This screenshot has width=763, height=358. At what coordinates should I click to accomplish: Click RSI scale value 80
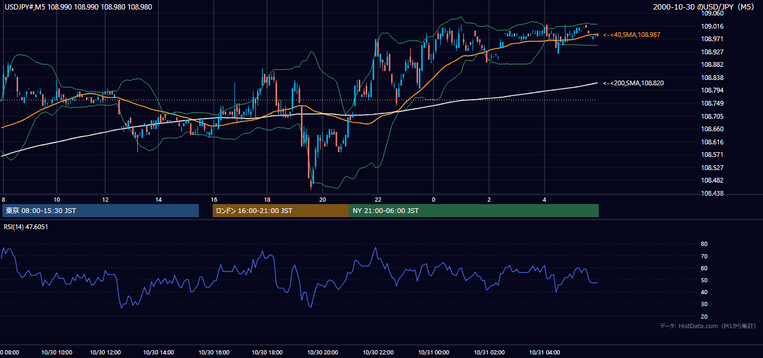point(704,244)
